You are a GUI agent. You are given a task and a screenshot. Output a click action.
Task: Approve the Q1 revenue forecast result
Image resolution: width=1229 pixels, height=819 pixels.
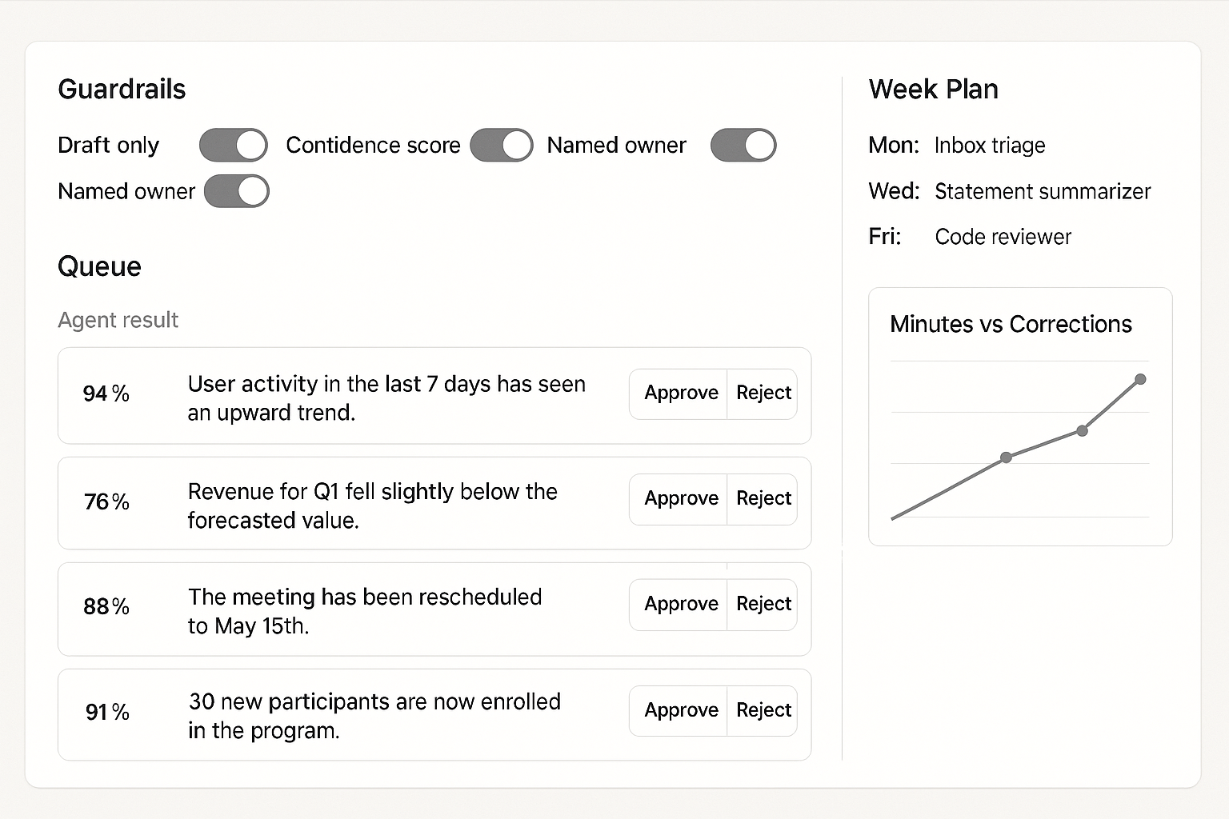pyautogui.click(x=680, y=499)
